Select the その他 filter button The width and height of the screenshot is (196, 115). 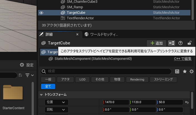click(x=100, y=79)
